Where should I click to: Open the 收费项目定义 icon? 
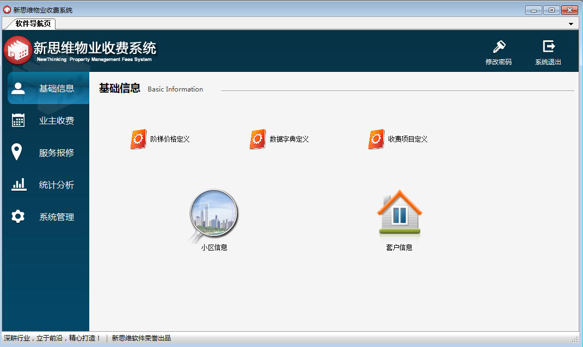[376, 139]
